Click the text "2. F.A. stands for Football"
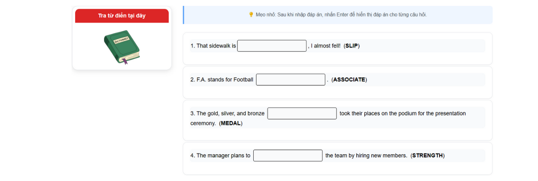The height and width of the screenshot is (181, 538). (222, 79)
